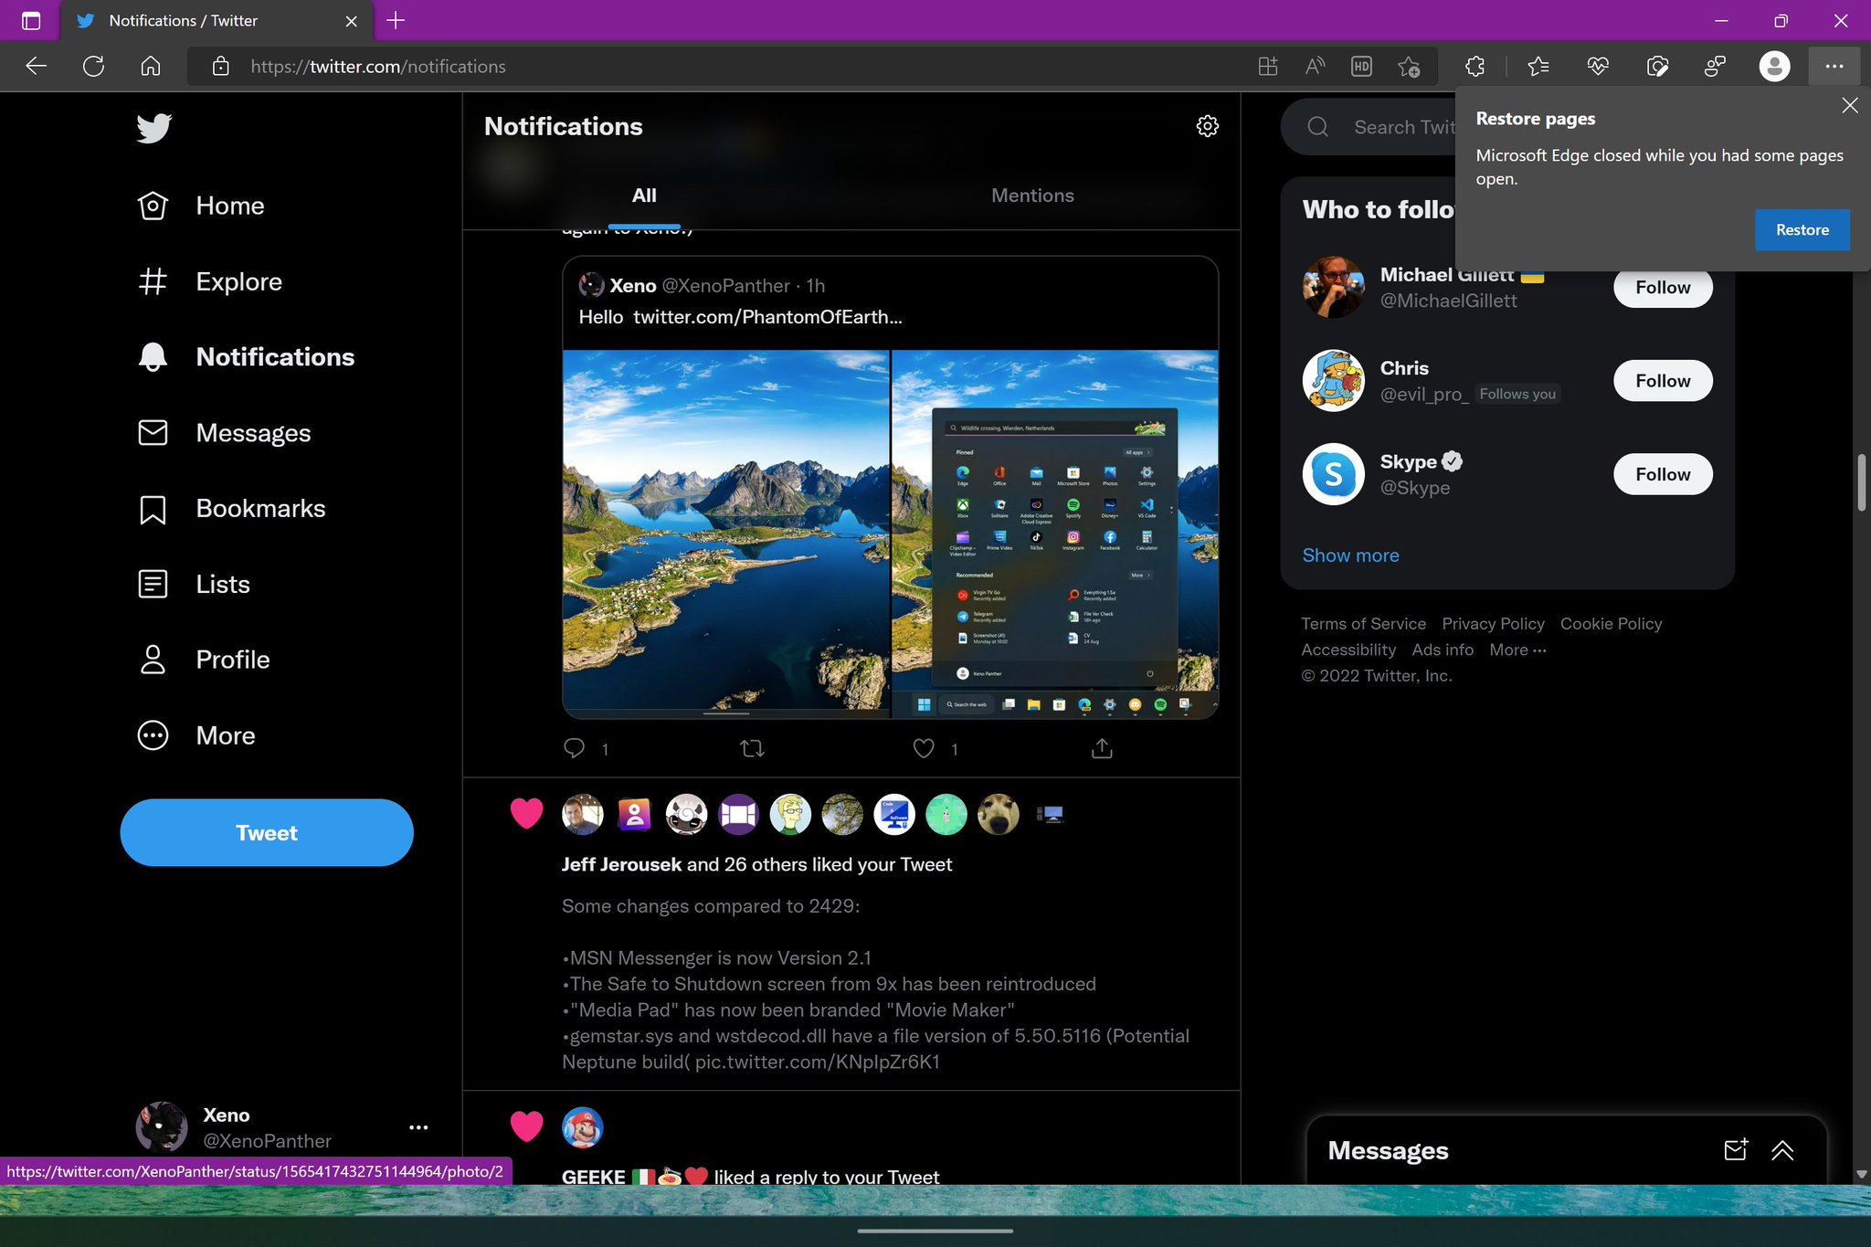This screenshot has height=1247, width=1871.
Task: Open Privacy Policy link
Action: point(1493,624)
